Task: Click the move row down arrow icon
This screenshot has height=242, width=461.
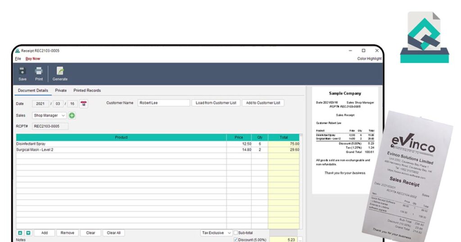Action: 28,233
